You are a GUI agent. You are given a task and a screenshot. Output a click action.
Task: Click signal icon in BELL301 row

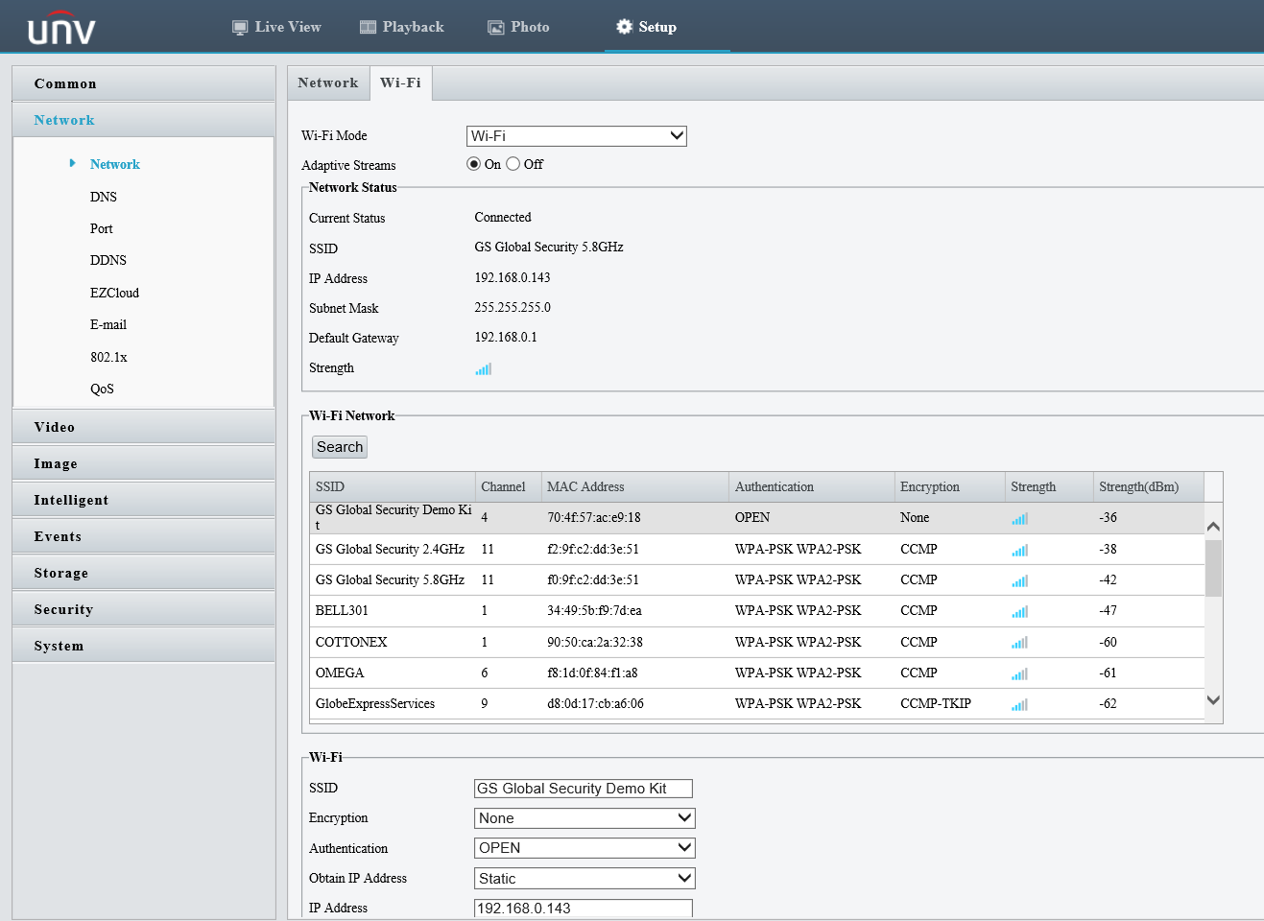(x=1019, y=611)
